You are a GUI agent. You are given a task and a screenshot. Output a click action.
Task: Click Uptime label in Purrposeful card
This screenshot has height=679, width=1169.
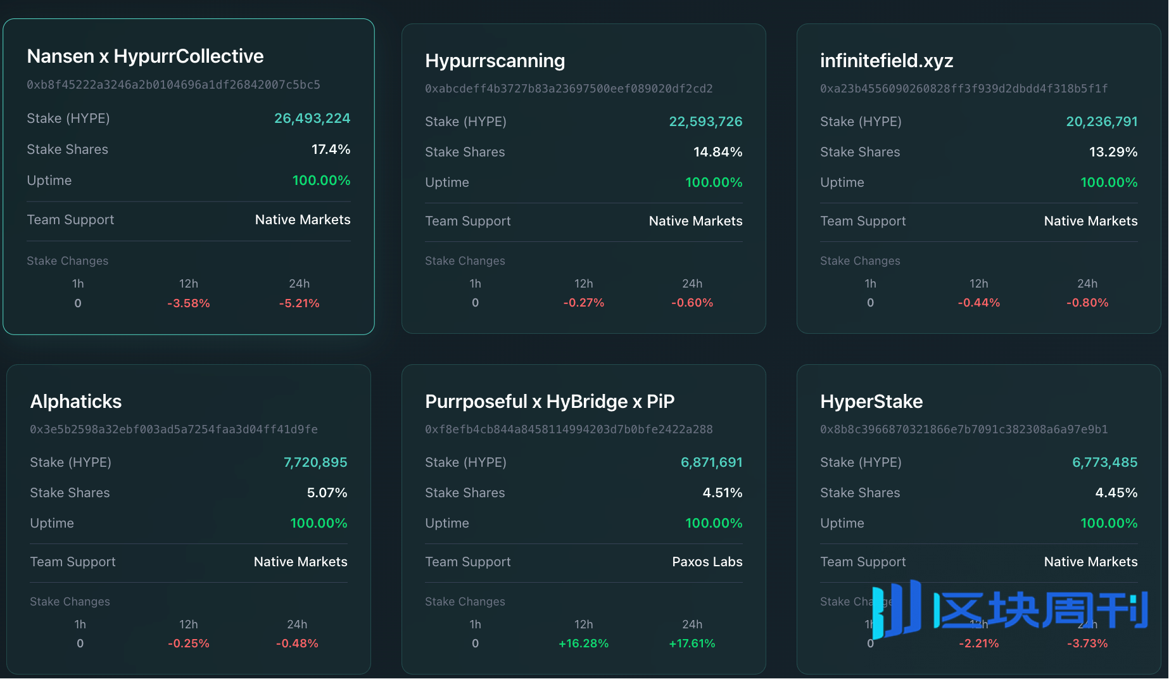pos(447,523)
